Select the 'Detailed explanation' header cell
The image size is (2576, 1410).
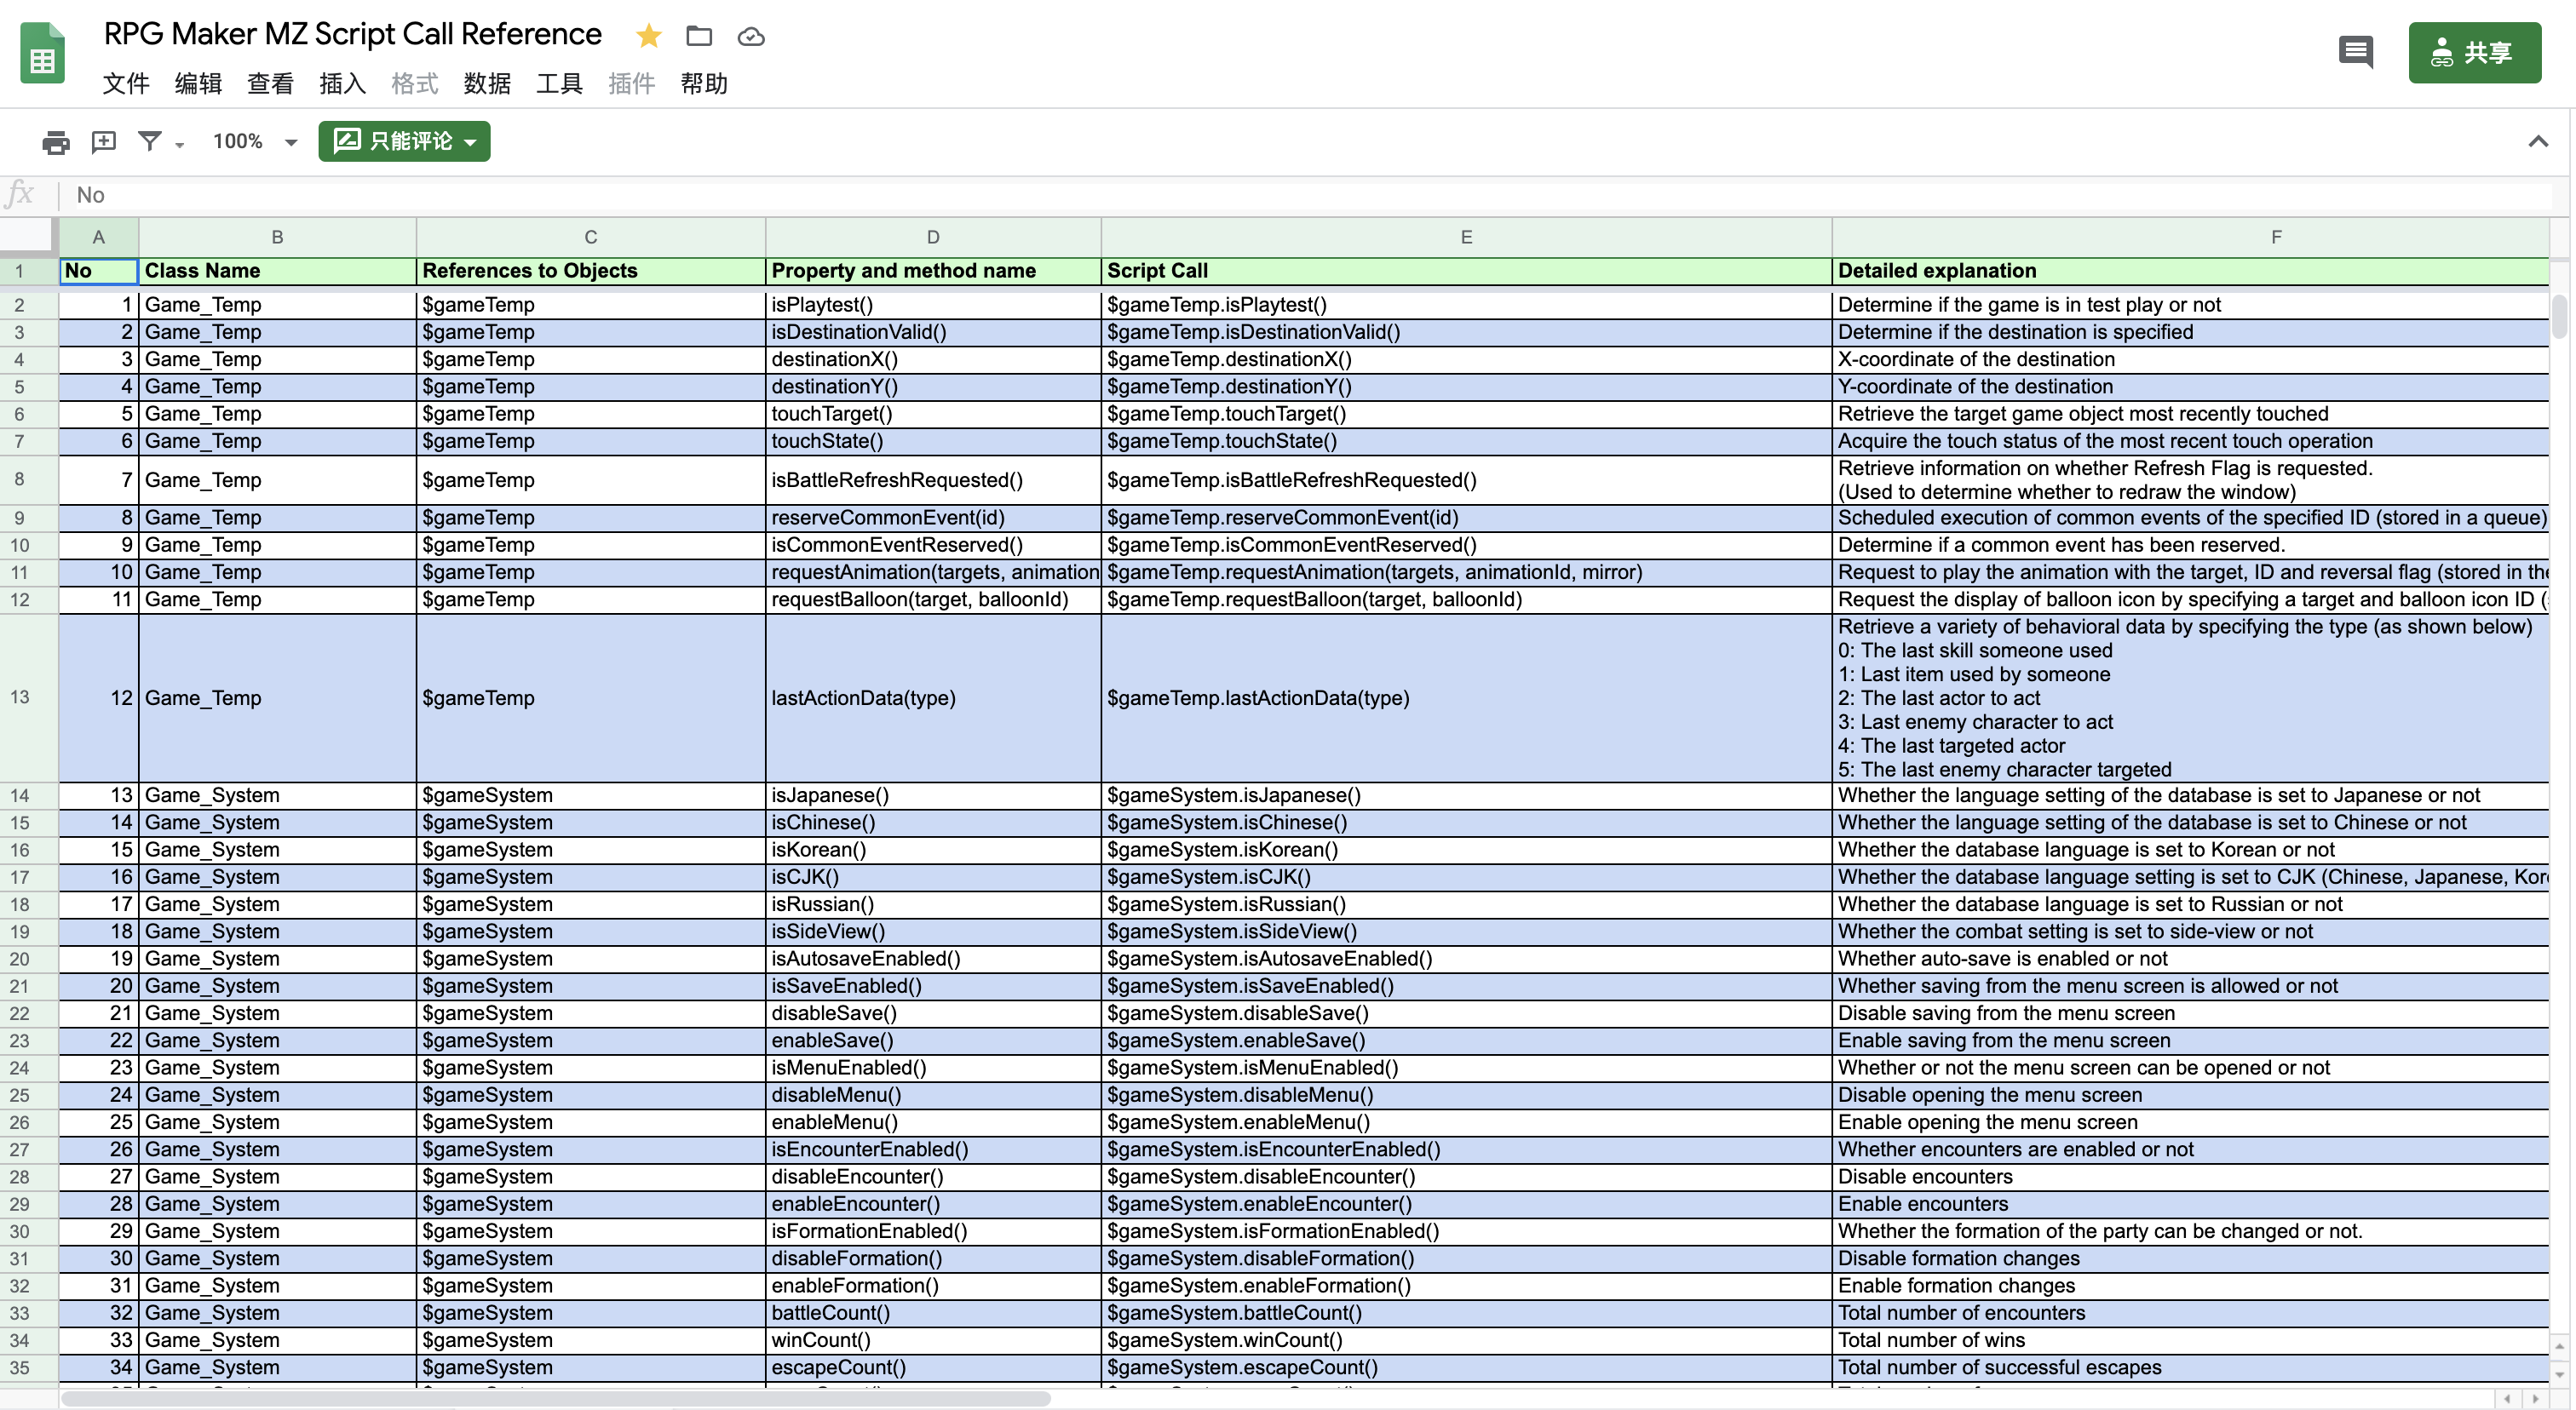tap(2190, 271)
